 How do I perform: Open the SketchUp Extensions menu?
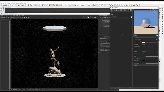point(22,3)
